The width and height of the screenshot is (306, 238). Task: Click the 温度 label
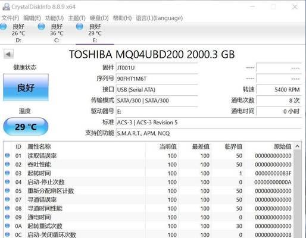(x=25, y=111)
